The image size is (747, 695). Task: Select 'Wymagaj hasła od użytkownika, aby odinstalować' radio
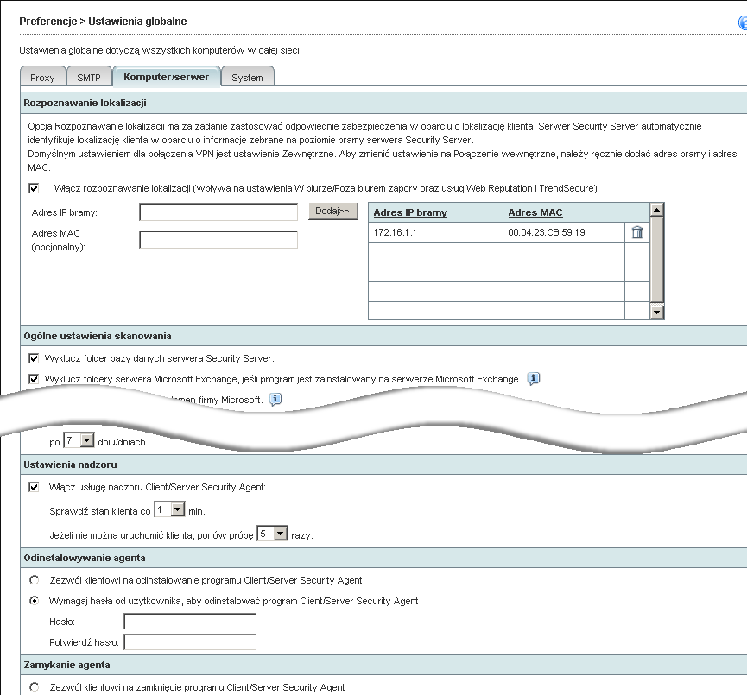click(x=35, y=601)
